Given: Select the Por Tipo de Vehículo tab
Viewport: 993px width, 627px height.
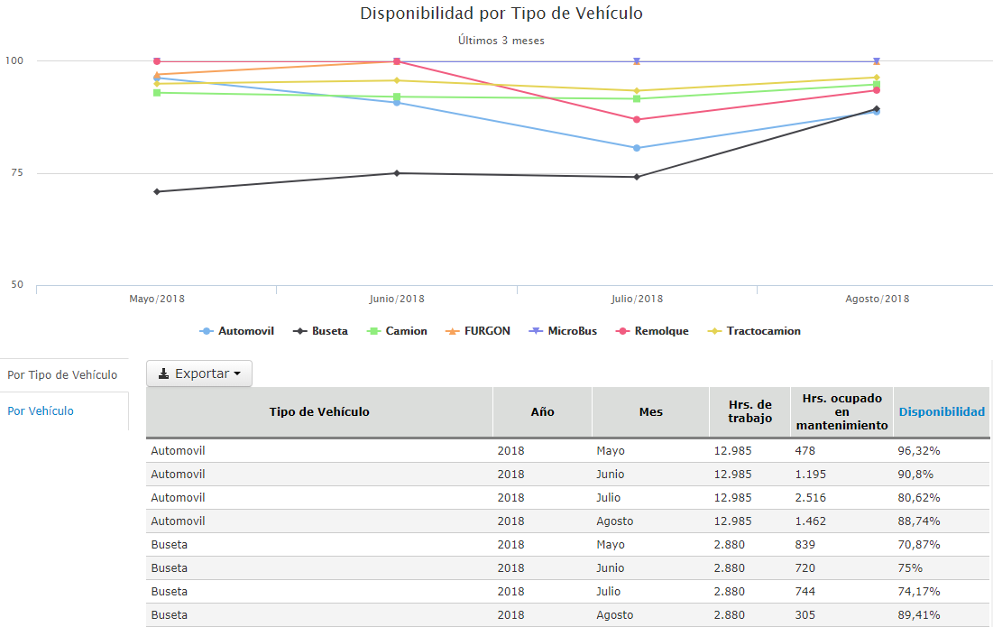Looking at the screenshot, I should (62, 374).
